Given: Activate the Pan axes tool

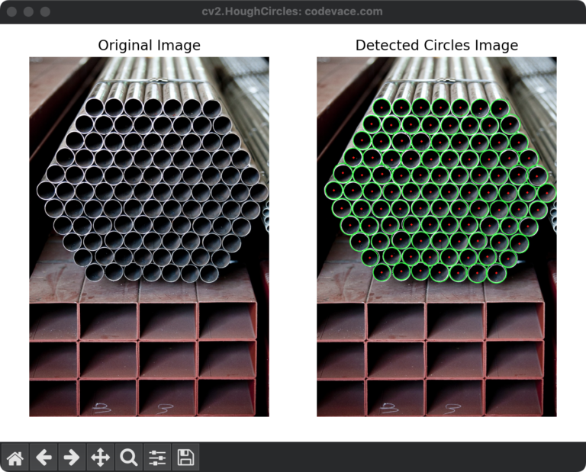Looking at the screenshot, I should pyautogui.click(x=100, y=458).
